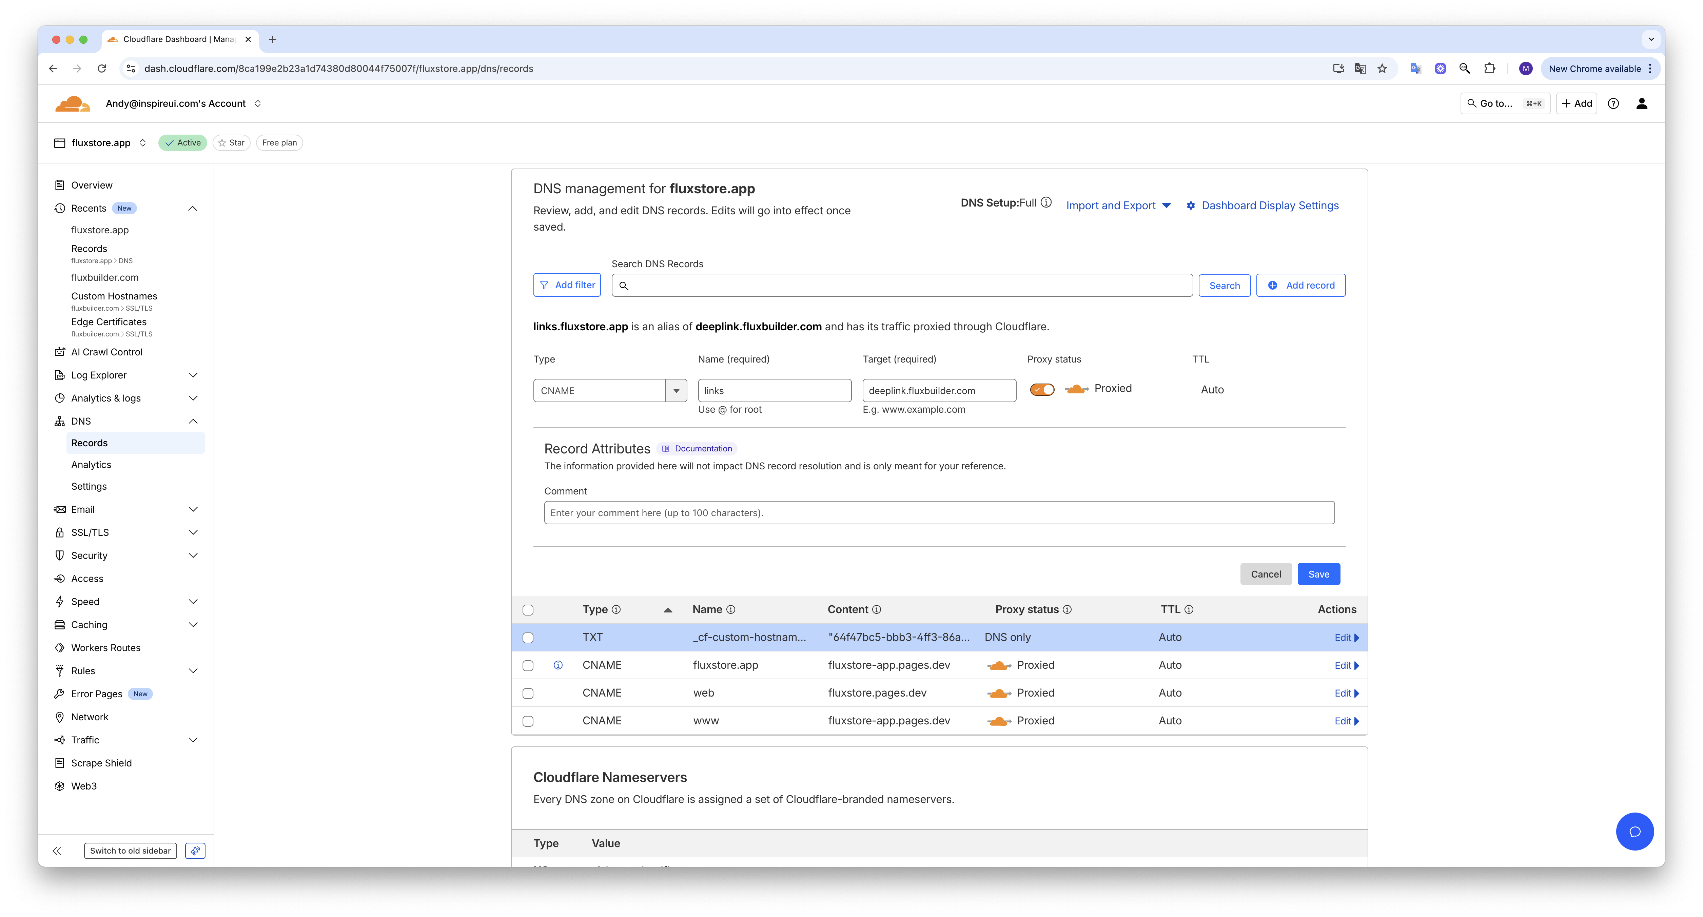The width and height of the screenshot is (1703, 917).
Task: Bookmark page with the star icon
Action: coord(1382,69)
